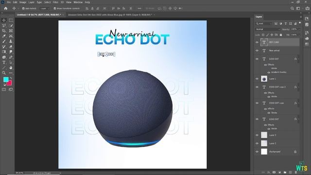
Task: Collapse effects of ECHO DOT copy layer
Action: (x=298, y=103)
